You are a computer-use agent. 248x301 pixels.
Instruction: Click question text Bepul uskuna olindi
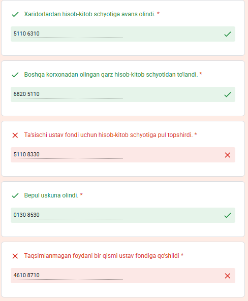[51, 195]
